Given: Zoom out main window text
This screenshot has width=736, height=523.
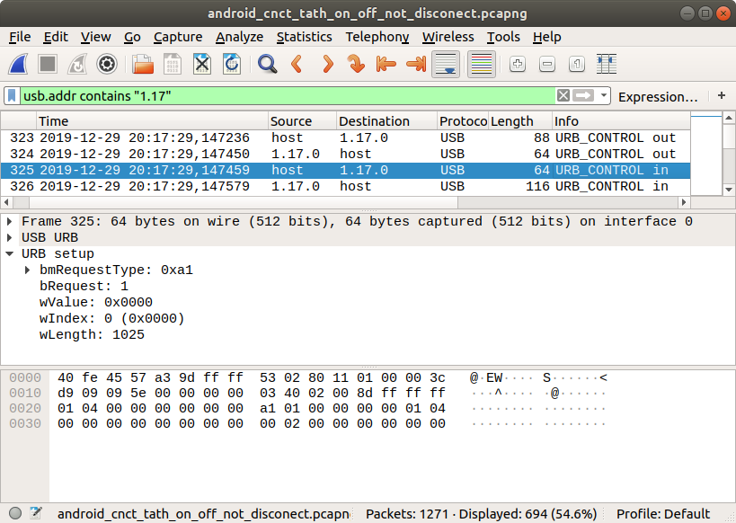Looking at the screenshot, I should pos(547,64).
